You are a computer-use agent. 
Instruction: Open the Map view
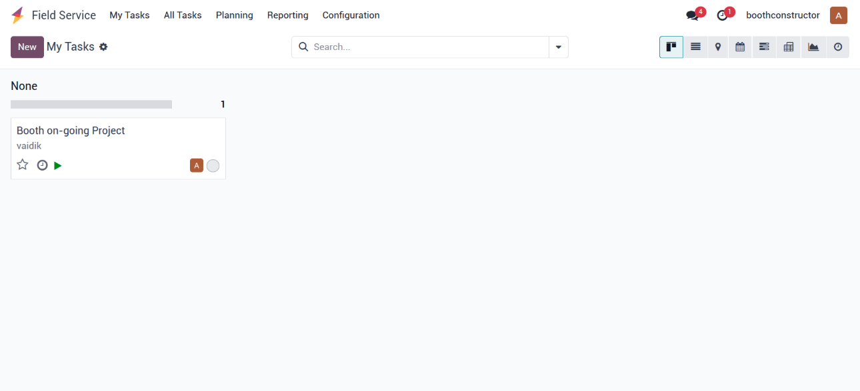coord(718,47)
